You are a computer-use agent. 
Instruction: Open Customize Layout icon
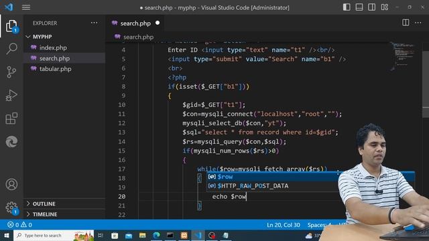click(x=384, y=7)
